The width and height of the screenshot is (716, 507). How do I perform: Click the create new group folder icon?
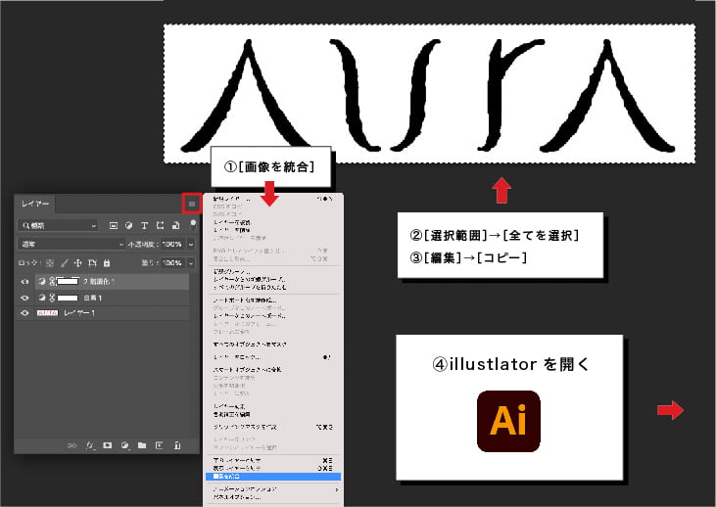coord(141,445)
